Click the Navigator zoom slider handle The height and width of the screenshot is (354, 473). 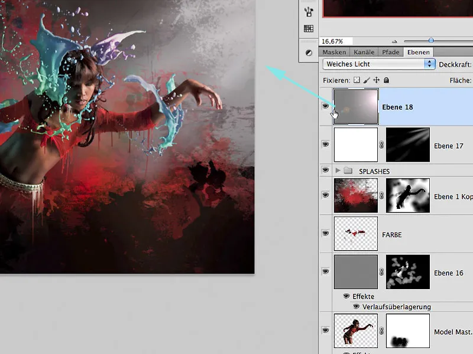click(431, 40)
